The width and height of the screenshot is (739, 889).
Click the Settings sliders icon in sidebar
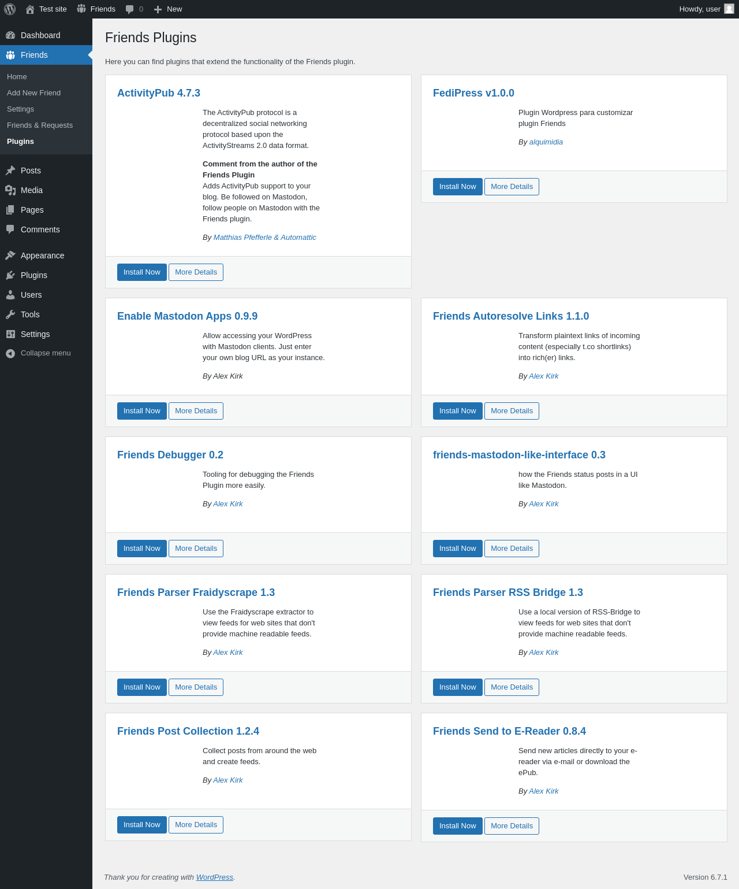(10, 334)
